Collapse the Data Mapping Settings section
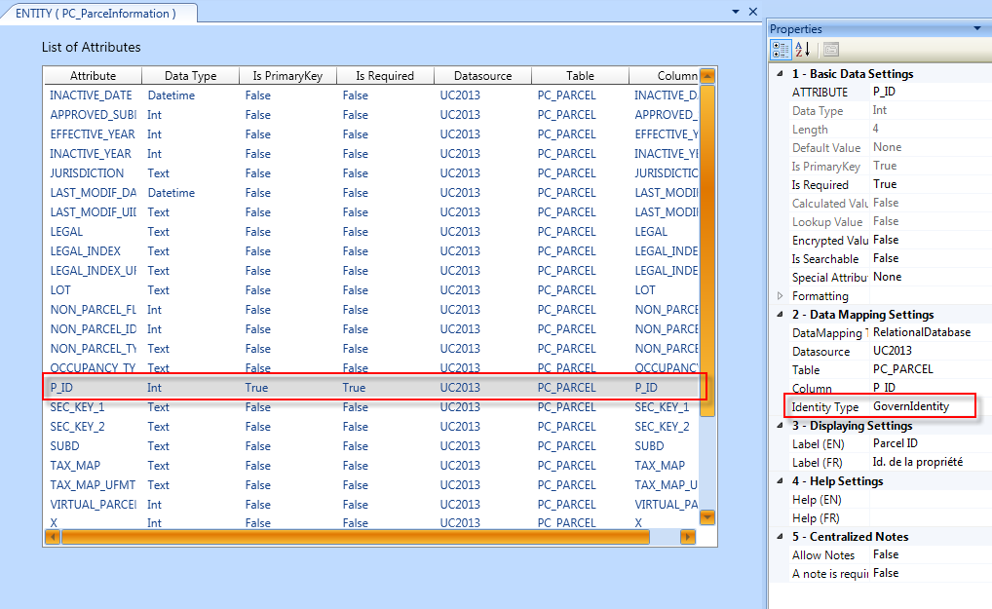 (x=780, y=315)
